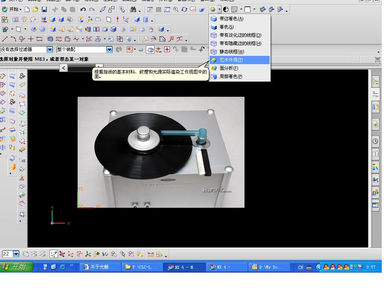Screen dimensions: 384x288
Task: Open the History clock side tab
Action: [x=375, y=141]
